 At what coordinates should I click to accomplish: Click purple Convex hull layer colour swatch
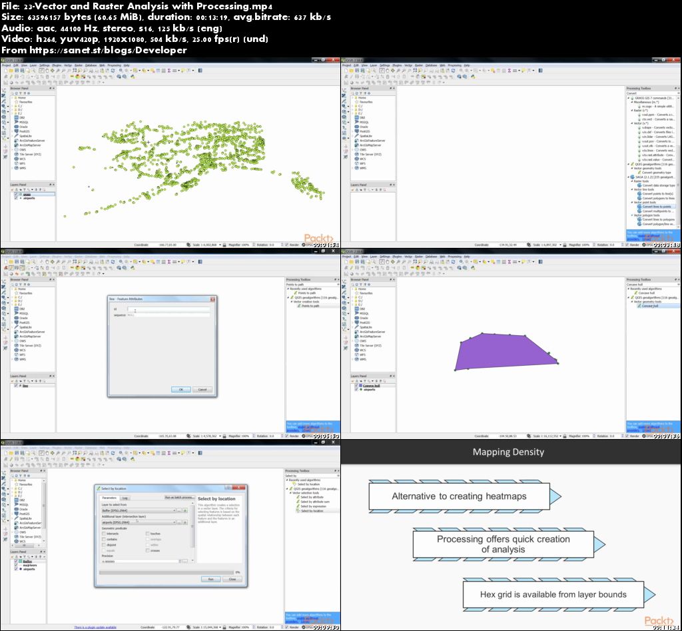pos(360,386)
